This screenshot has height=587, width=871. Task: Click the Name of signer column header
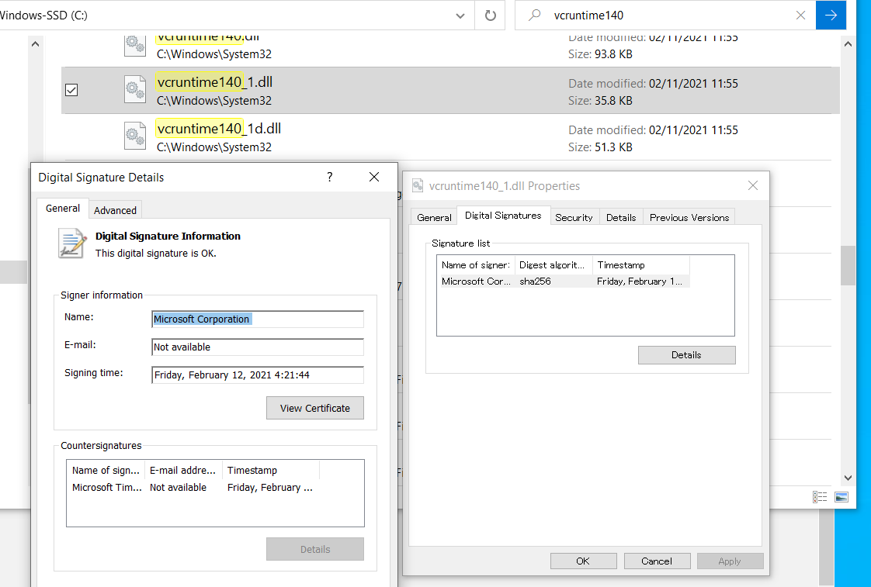click(x=476, y=265)
